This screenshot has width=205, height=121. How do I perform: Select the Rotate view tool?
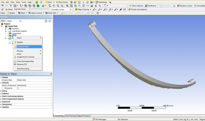pyautogui.click(x=50, y=6)
